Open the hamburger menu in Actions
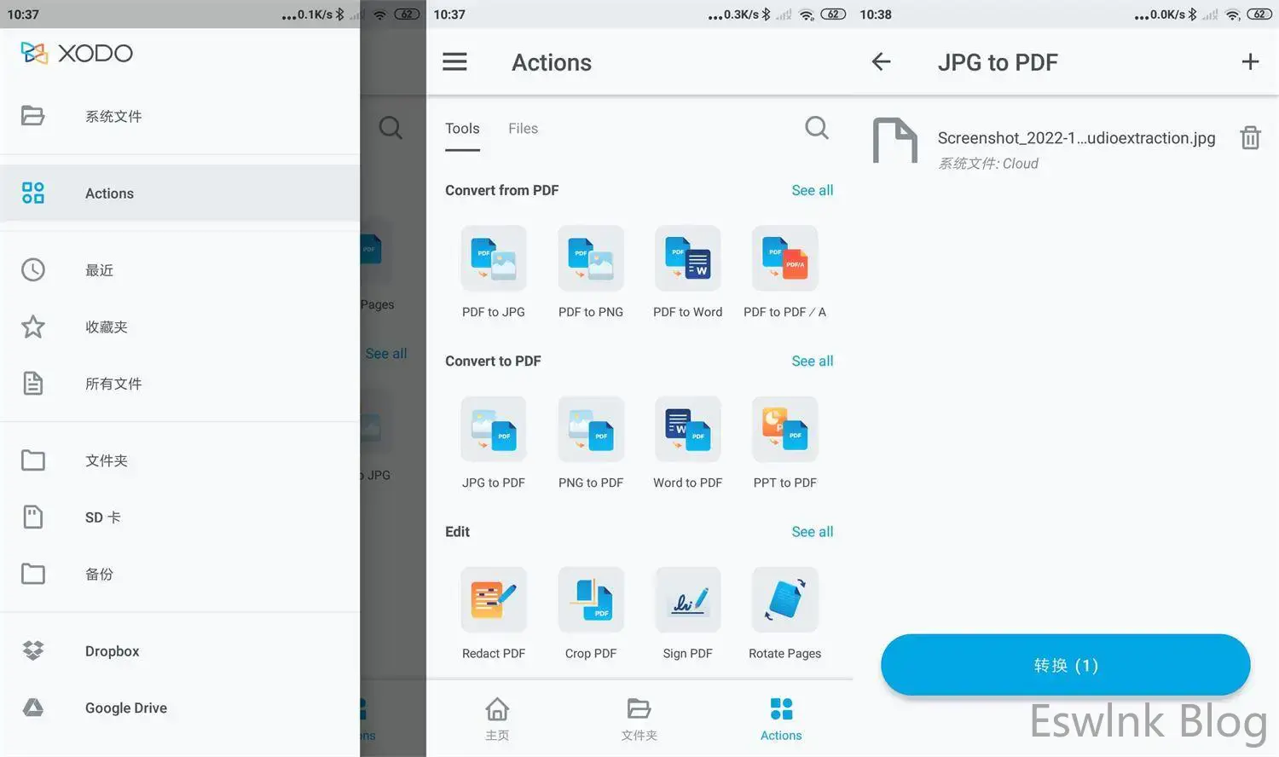 pos(454,61)
